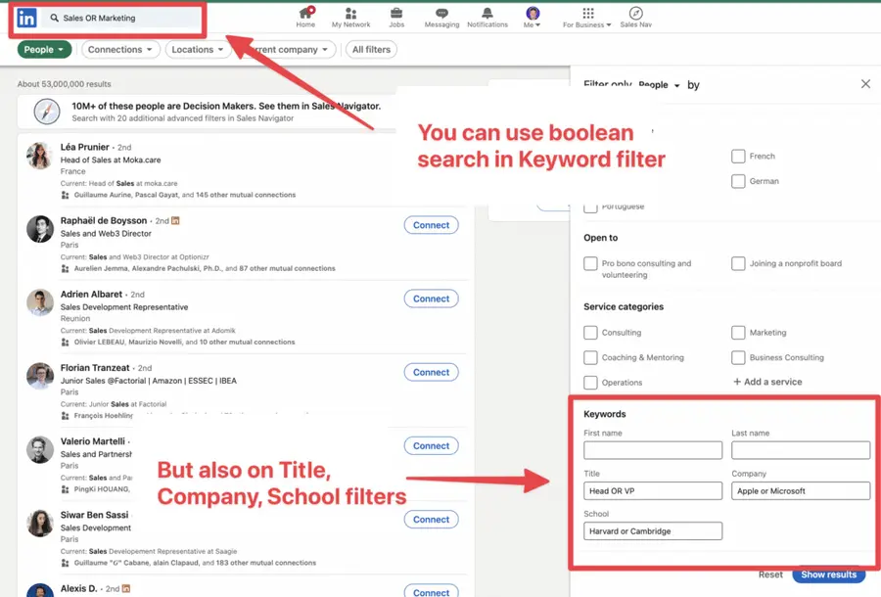This screenshot has height=597, width=881.
Task: Click the Last name input field
Action: coord(801,450)
